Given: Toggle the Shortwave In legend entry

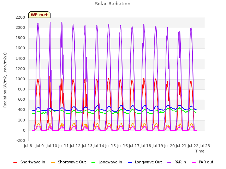Looking at the screenshot, I should (x=29, y=162).
